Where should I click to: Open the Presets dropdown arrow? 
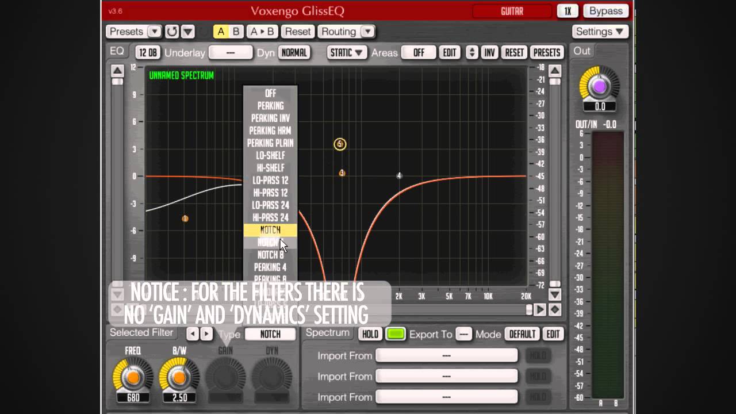tap(154, 32)
